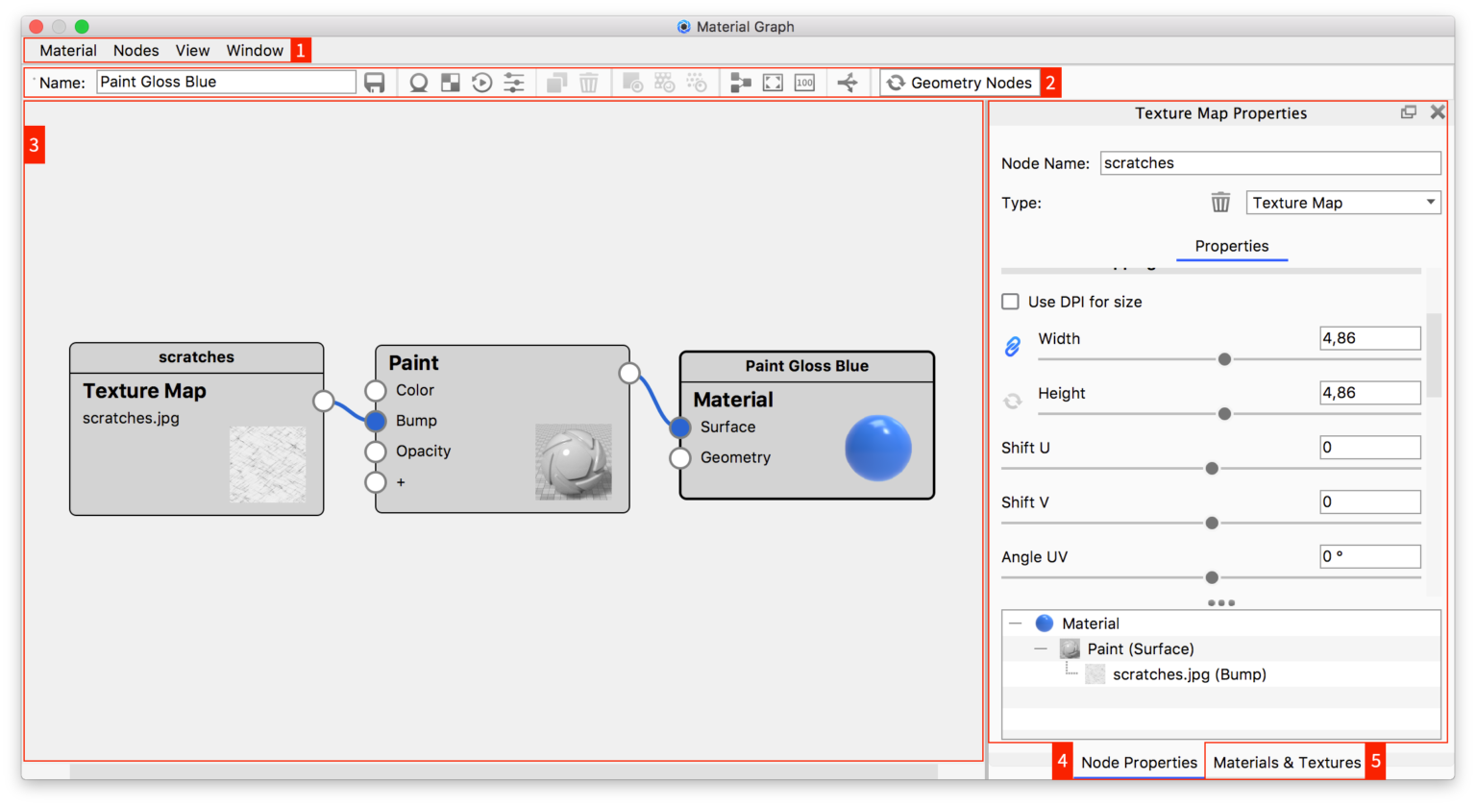Open the settings sliders icon in the toolbar

(514, 83)
